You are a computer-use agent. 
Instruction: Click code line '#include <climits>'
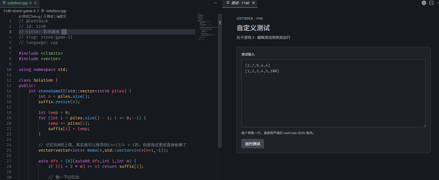[x=41, y=53]
